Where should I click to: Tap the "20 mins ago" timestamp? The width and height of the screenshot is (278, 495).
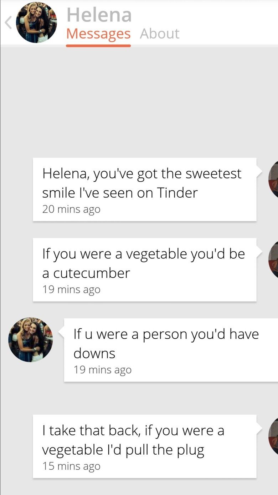[71, 209]
